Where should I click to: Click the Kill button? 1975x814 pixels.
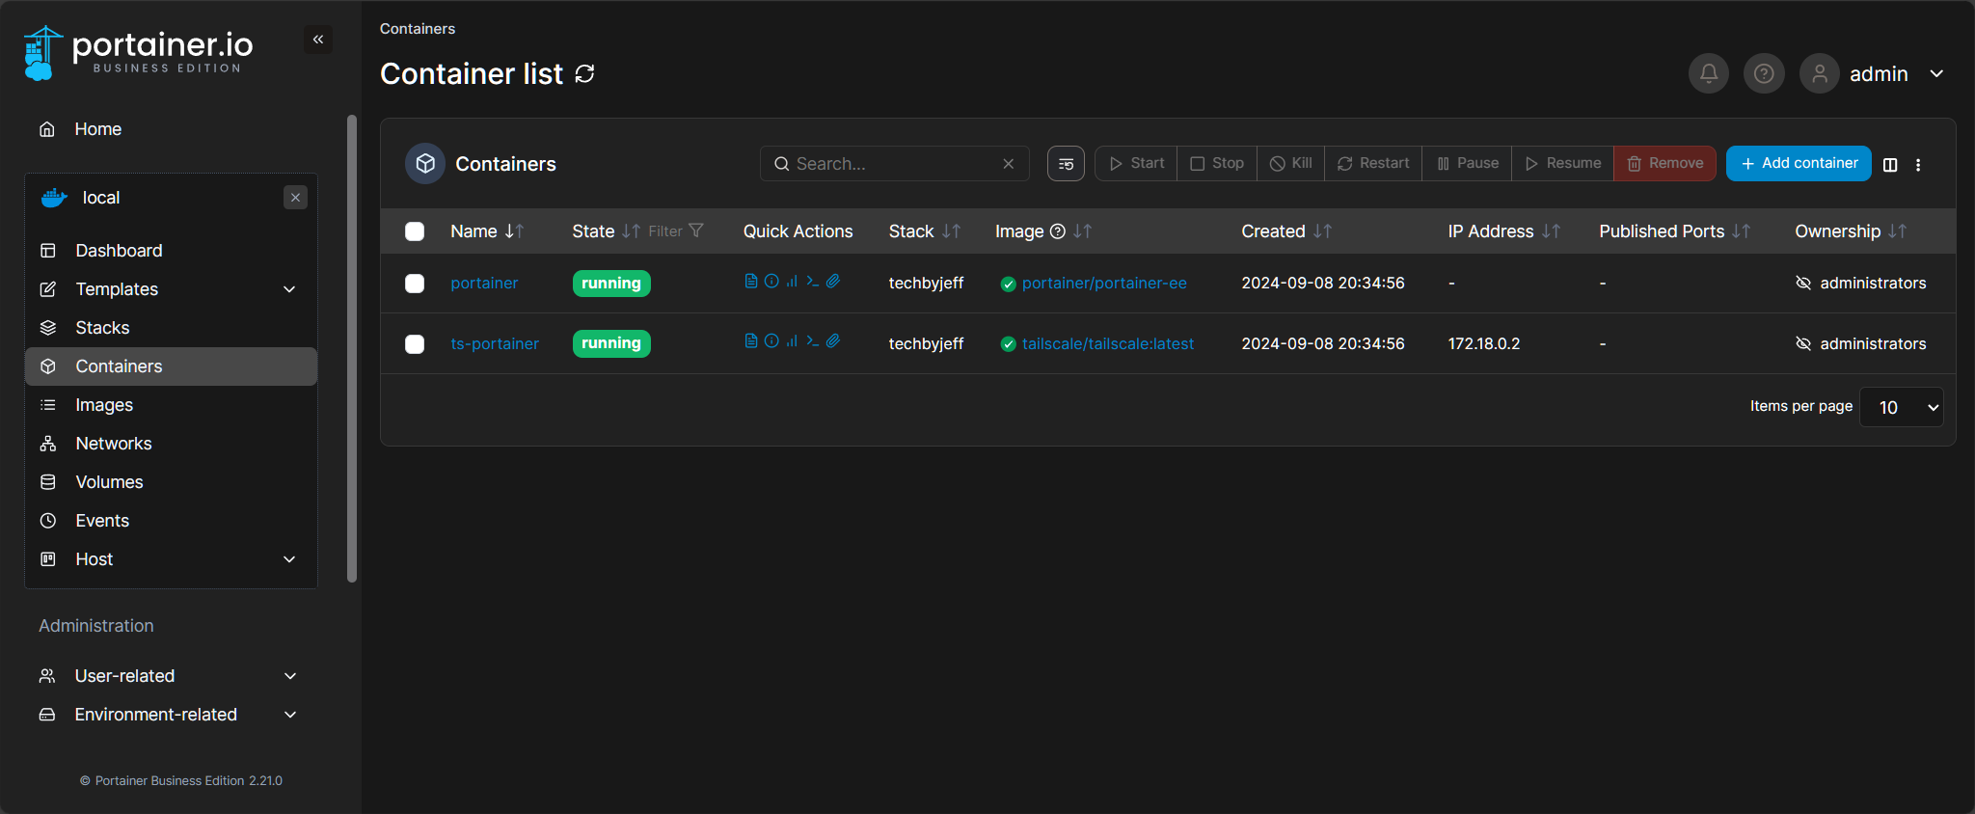coord(1291,163)
